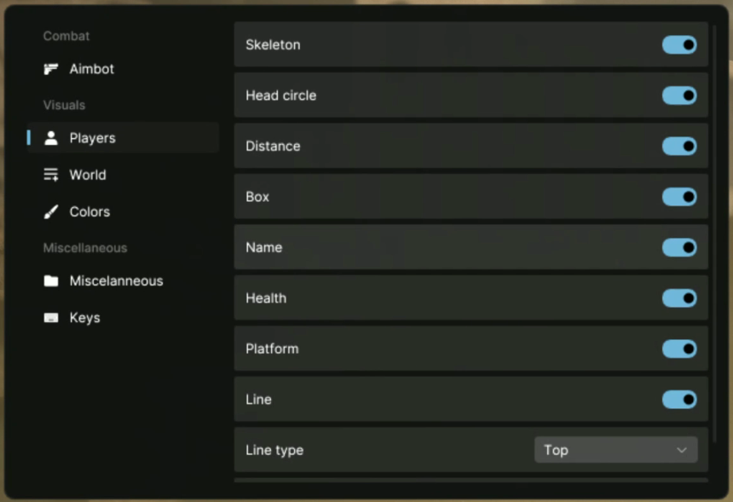Go to the Colors section
This screenshot has width=733, height=502.
[x=89, y=211]
